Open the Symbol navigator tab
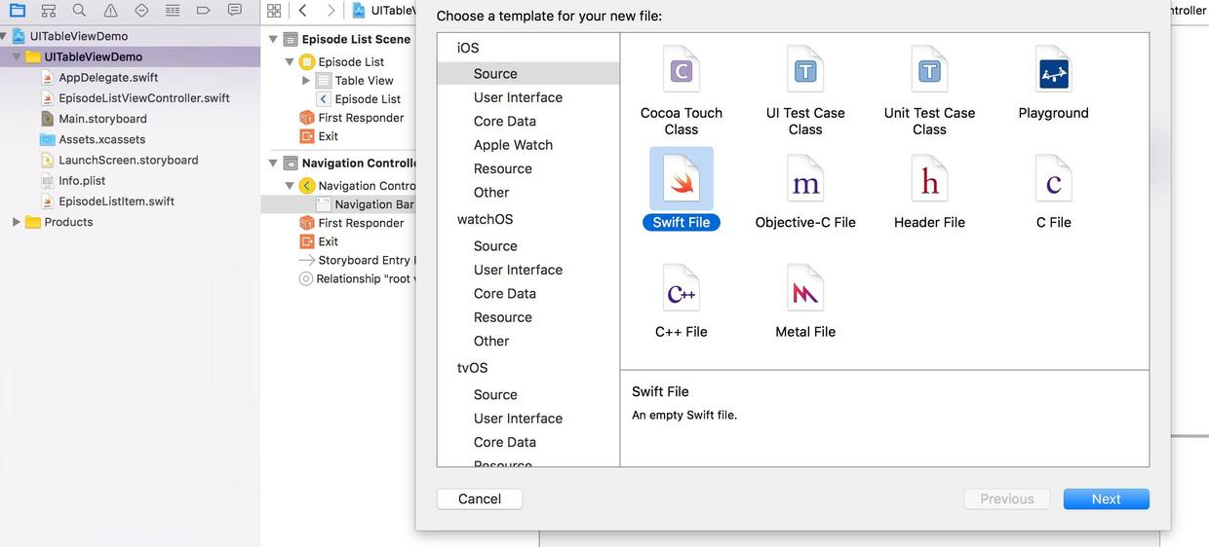 (49, 10)
